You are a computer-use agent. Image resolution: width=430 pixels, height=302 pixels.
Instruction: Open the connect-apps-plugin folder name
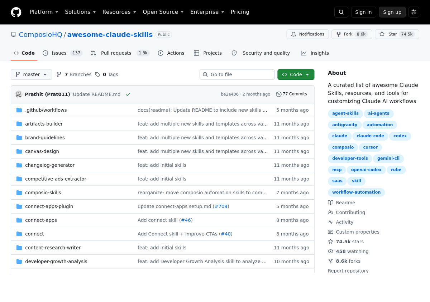pos(49,206)
